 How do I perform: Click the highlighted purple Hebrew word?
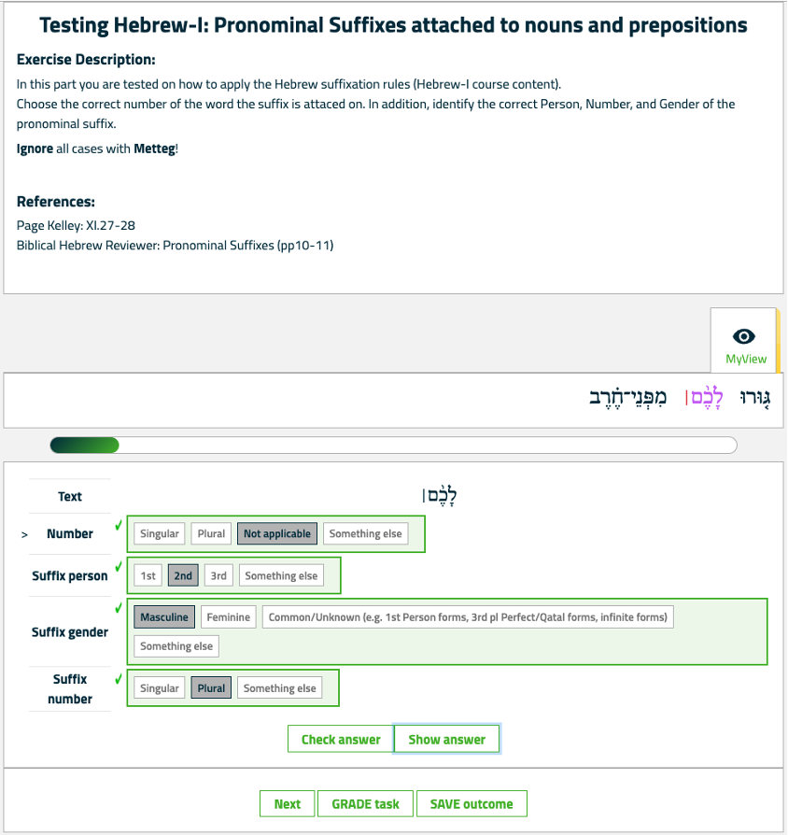point(707,398)
